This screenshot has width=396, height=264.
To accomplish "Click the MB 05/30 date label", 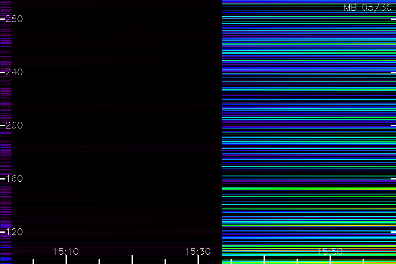I will pos(368,7).
